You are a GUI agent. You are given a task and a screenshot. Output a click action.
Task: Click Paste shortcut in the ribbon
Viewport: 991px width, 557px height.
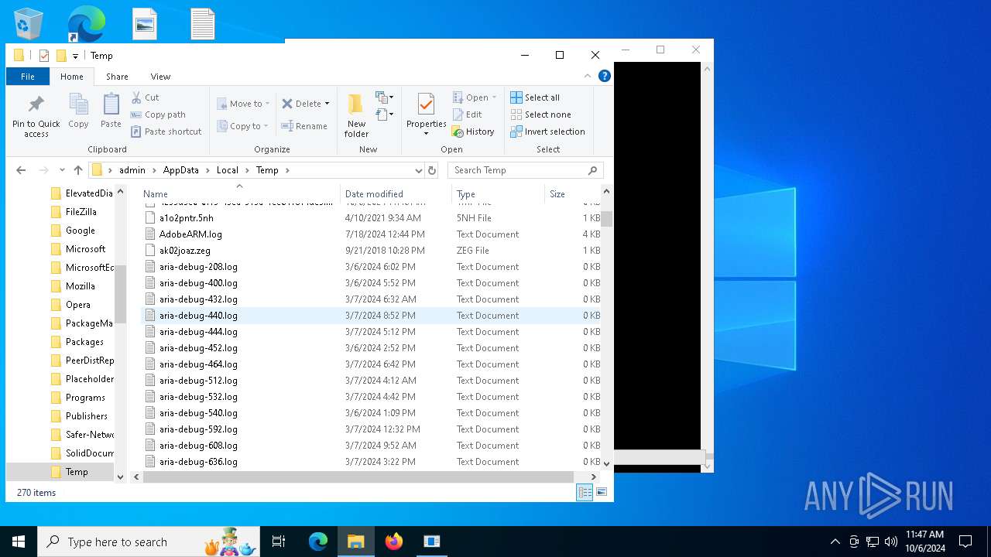click(166, 132)
